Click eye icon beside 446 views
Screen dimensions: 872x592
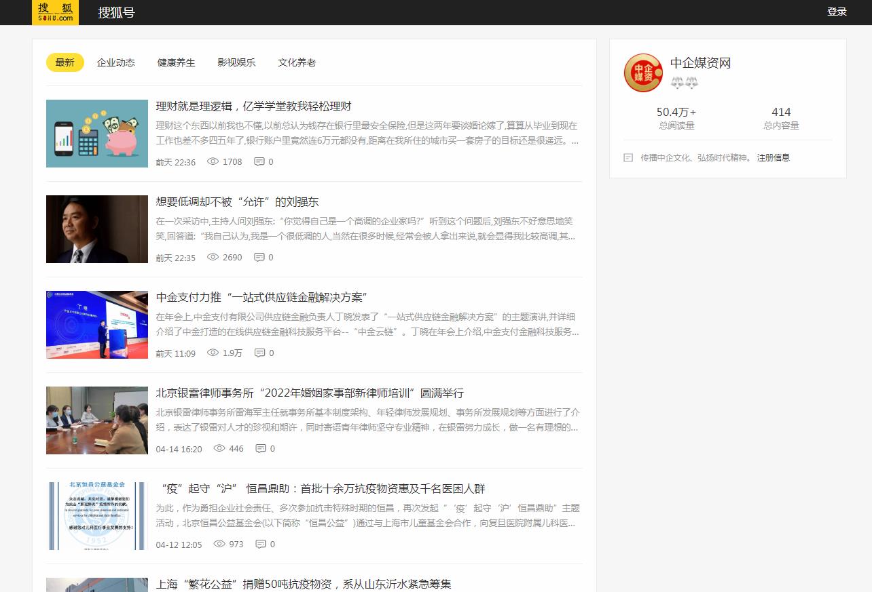[x=219, y=448]
